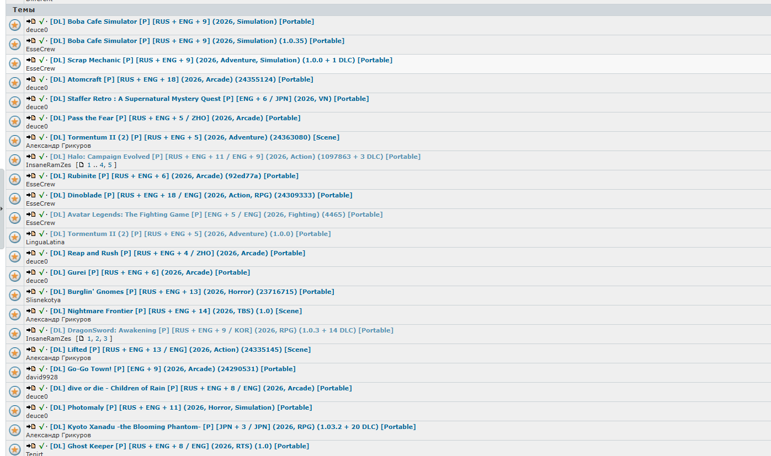This screenshot has width=771, height=456.
Task: Jump to newest post arrow for Dinoblade
Action: pyautogui.click(x=31, y=195)
